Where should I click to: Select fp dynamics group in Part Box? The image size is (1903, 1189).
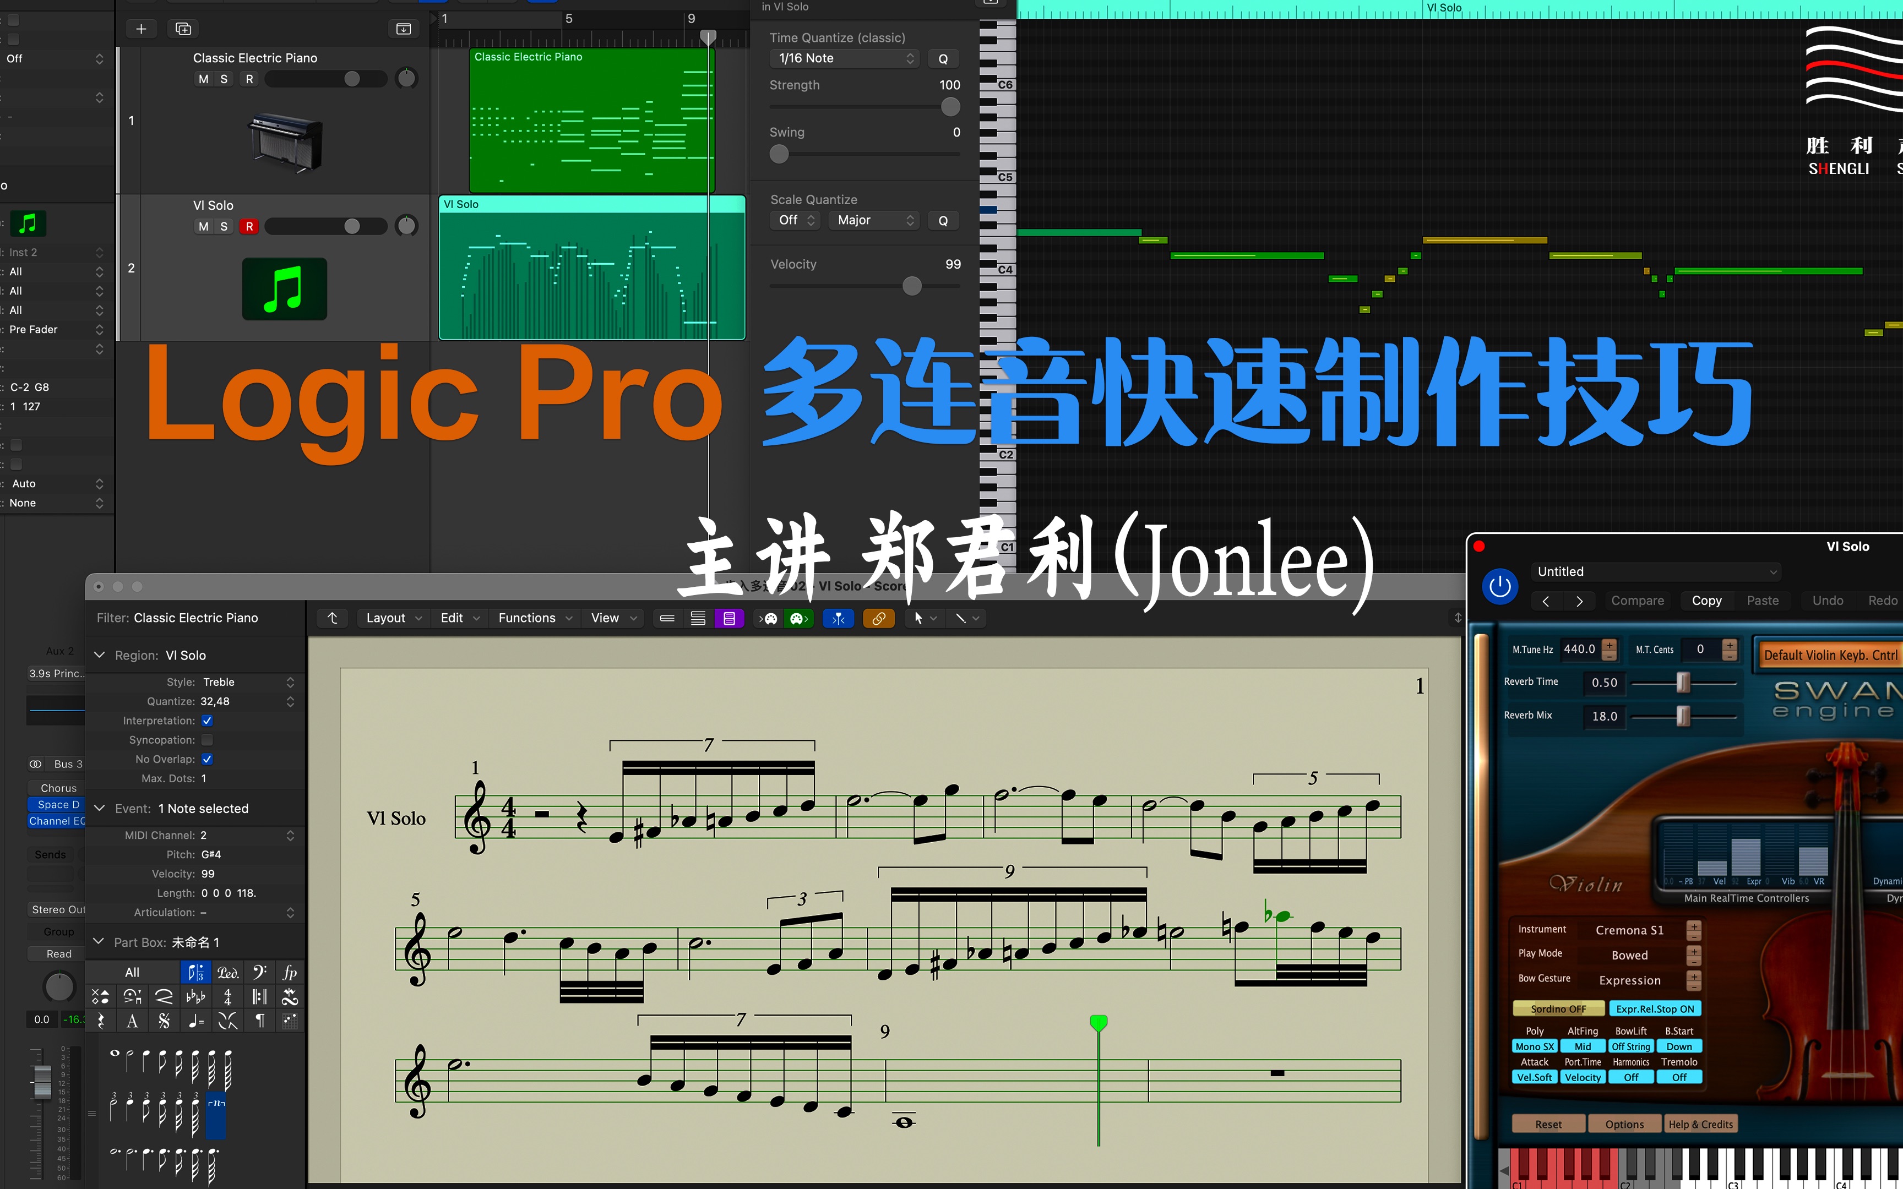point(290,973)
